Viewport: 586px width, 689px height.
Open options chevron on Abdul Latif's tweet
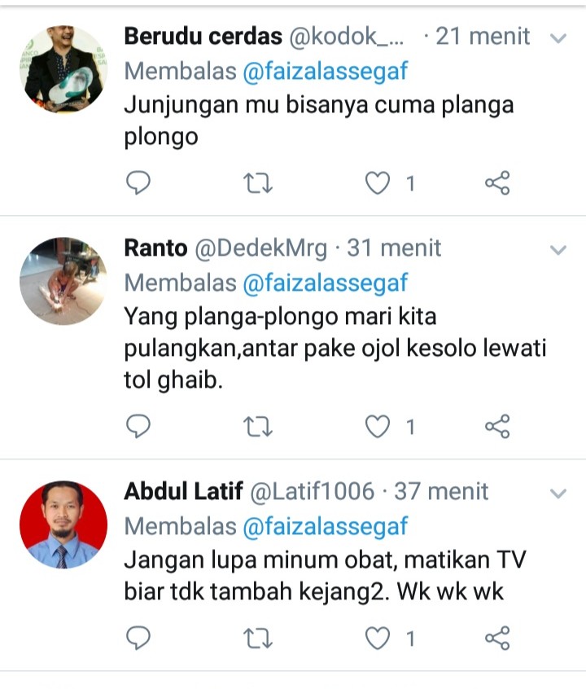[x=558, y=494]
